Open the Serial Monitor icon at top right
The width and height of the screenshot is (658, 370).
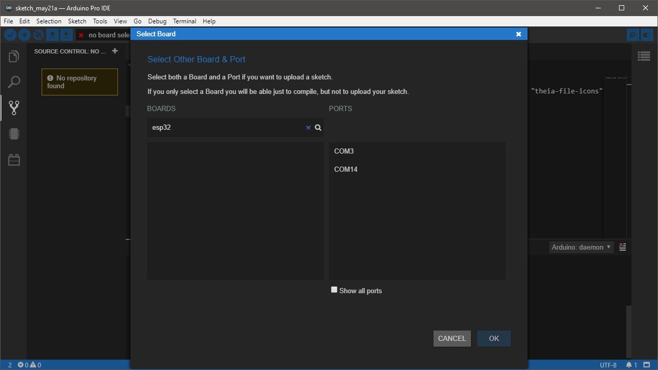pyautogui.click(x=633, y=35)
